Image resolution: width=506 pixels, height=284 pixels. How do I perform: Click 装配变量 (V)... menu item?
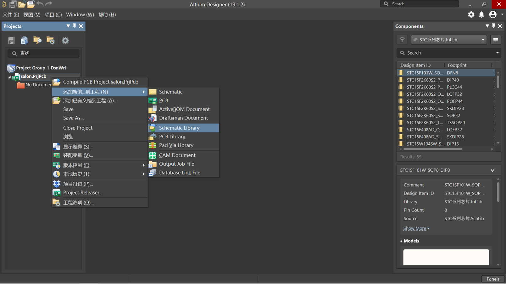click(x=100, y=155)
